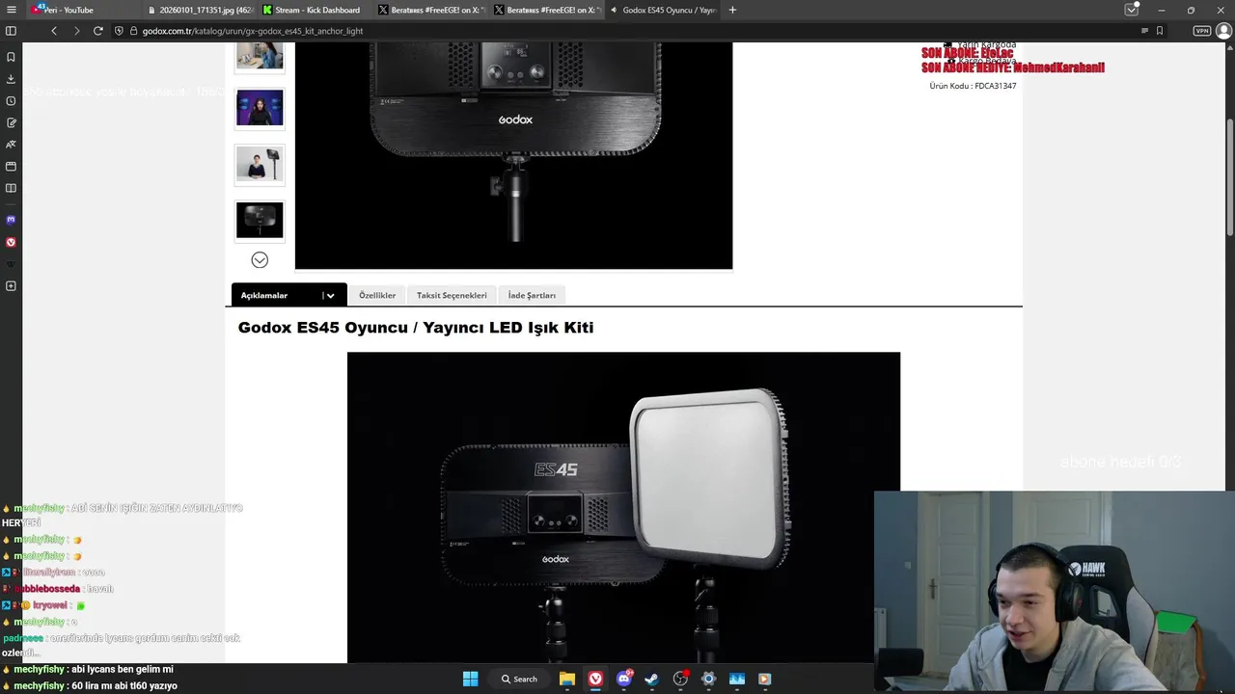Click the Windows taskbar Search box
The height and width of the screenshot is (694, 1235).
(x=519, y=679)
